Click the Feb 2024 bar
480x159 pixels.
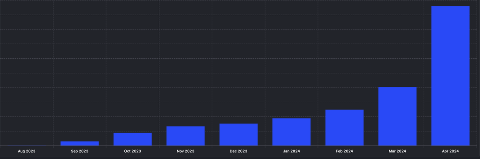pos(344,128)
